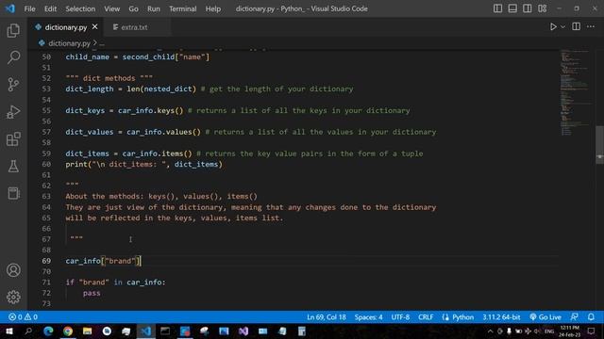Switch to the extra.txt tab
Image resolution: width=604 pixels, height=339 pixels.
tap(134, 27)
